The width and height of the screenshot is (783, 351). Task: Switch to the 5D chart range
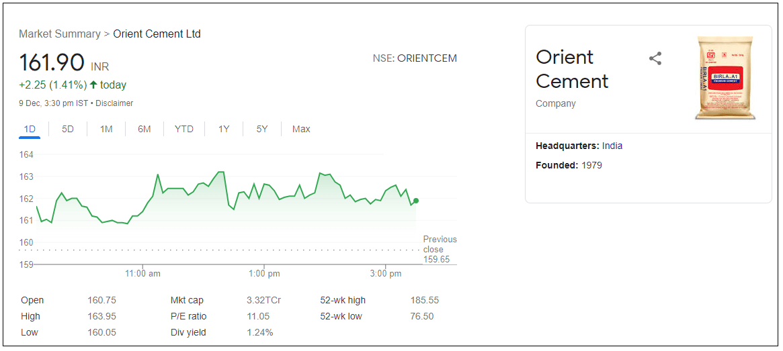click(68, 129)
